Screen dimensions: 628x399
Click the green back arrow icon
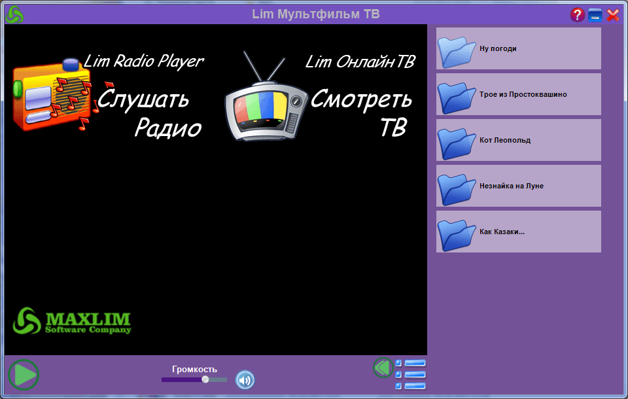click(383, 368)
